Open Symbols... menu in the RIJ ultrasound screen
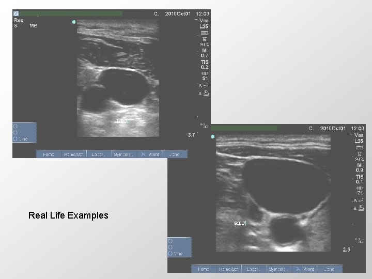 click(x=279, y=269)
